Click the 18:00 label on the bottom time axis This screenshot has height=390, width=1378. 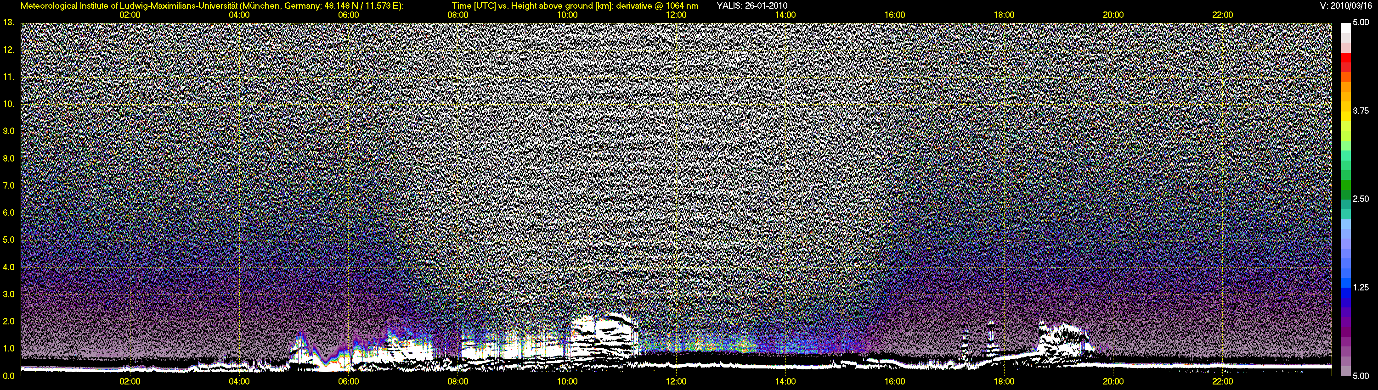1004,381
